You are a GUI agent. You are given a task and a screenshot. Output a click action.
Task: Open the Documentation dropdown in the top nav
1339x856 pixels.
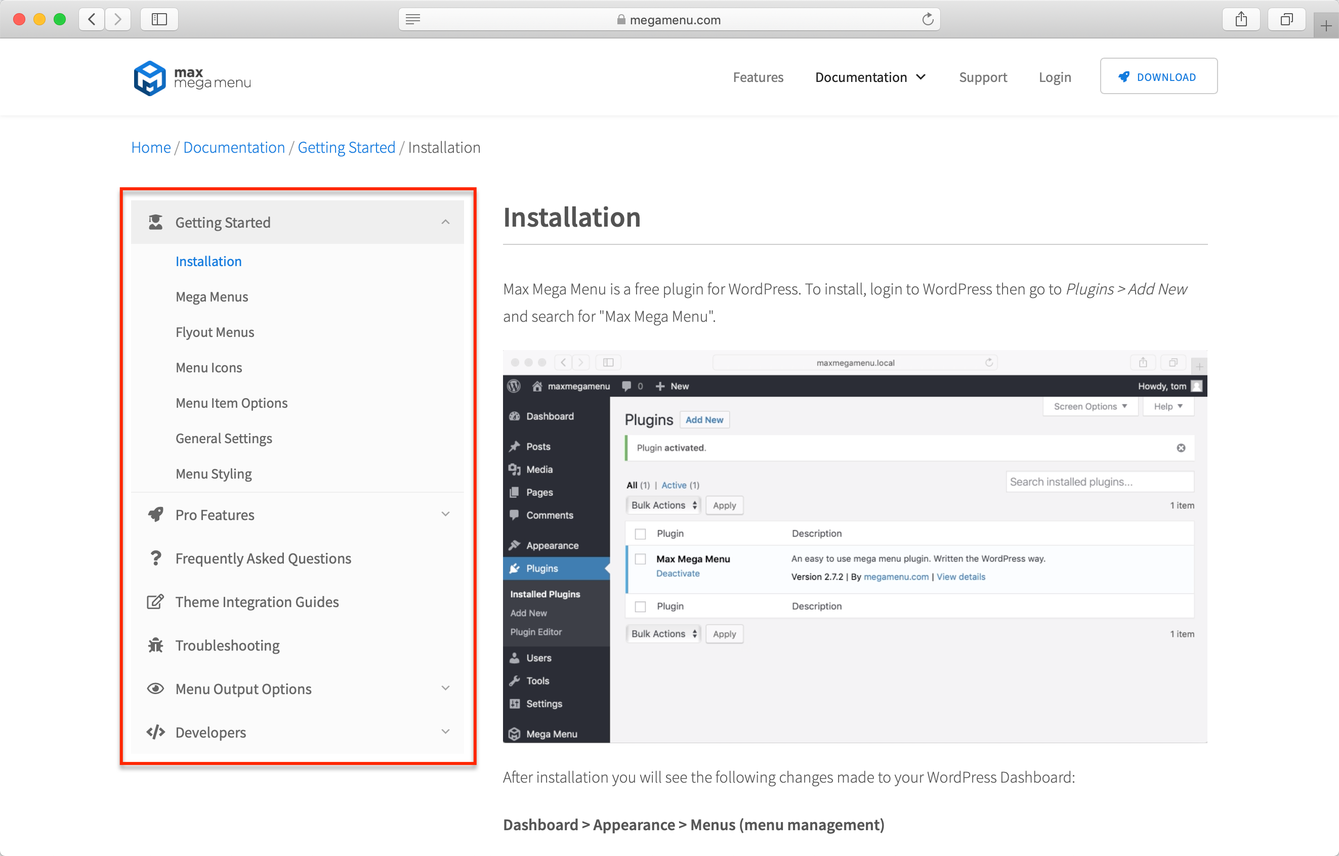[871, 77]
